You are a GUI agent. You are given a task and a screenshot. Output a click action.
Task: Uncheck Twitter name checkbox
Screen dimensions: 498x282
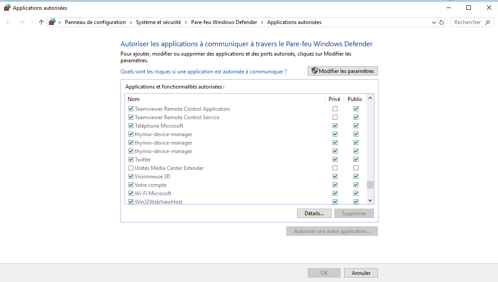(x=131, y=159)
